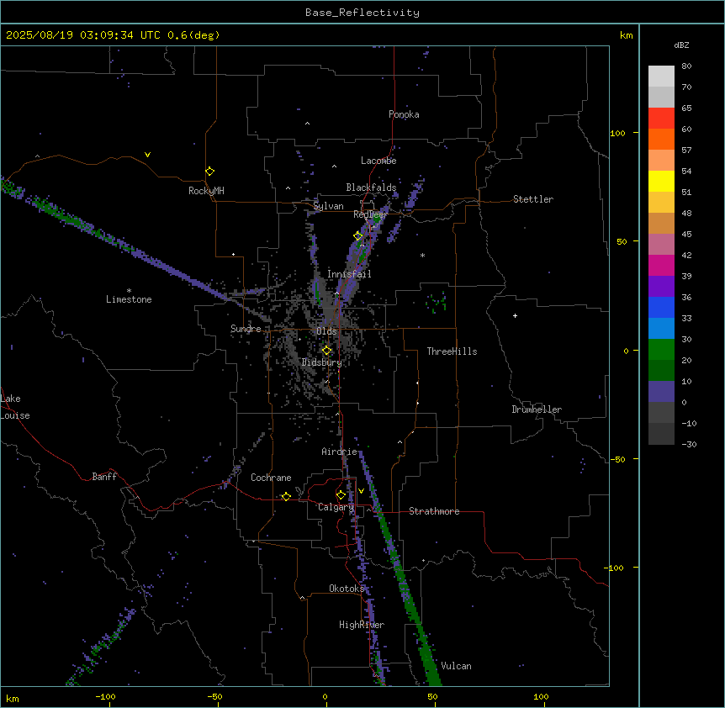Select the Olds town label
Image resolution: width=725 pixels, height=708 pixels.
(326, 331)
